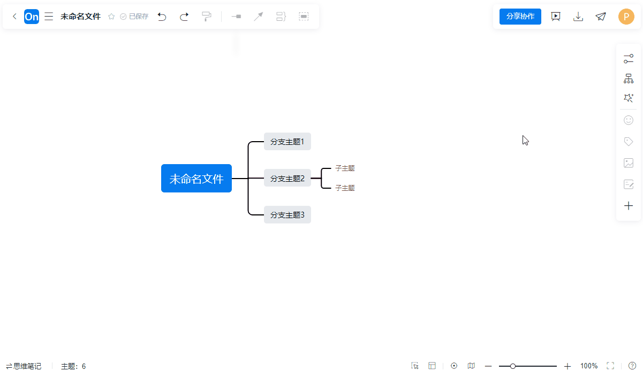Image resolution: width=643 pixels, height=371 pixels.
Task: Click the 已保存 saved status indicator
Action: pyautogui.click(x=134, y=17)
